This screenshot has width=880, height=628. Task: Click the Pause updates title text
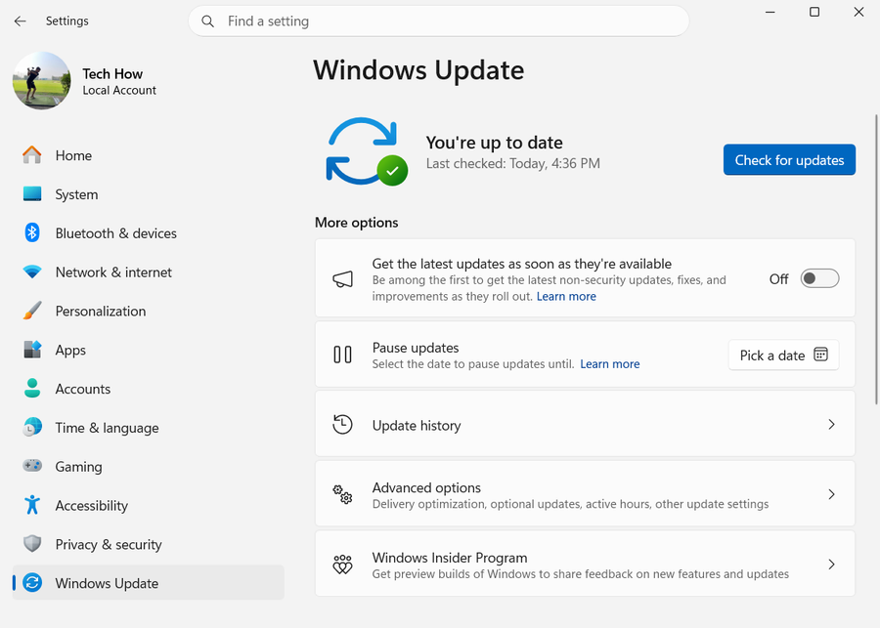point(416,347)
